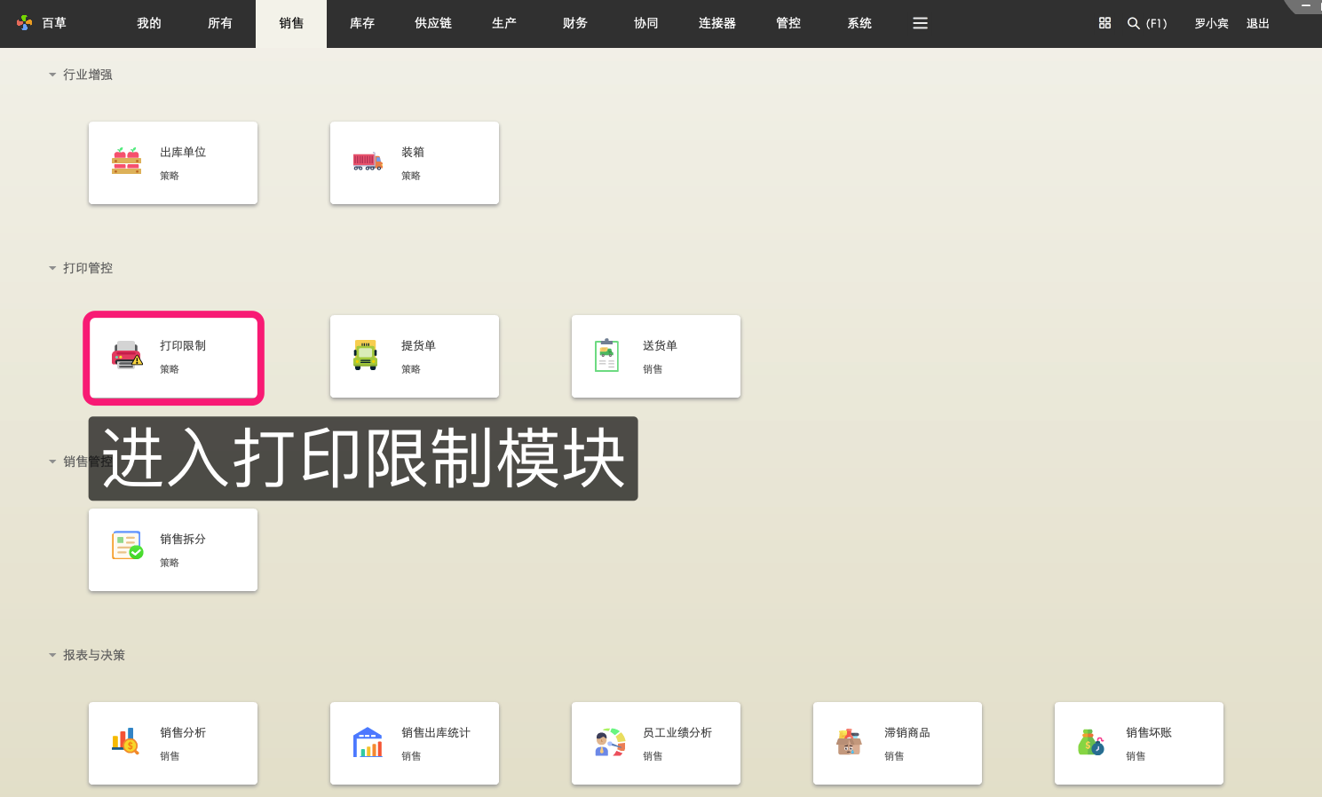
Task: Click the 销售 label under 销售分析
Action: click(x=170, y=756)
